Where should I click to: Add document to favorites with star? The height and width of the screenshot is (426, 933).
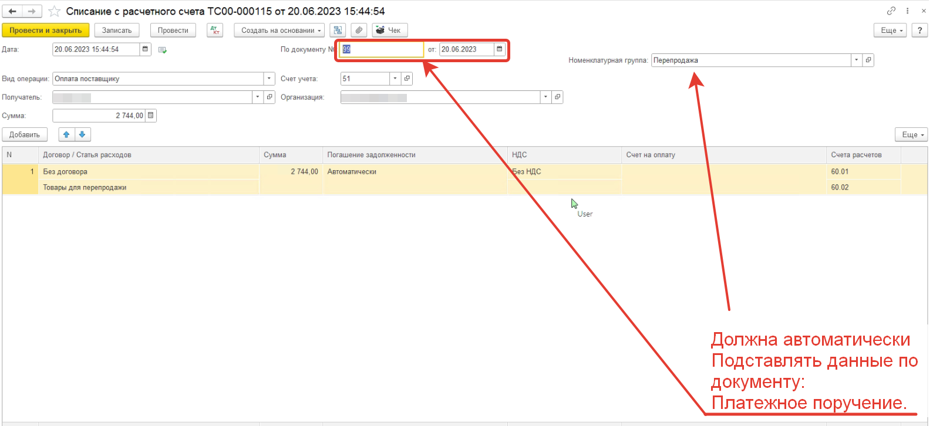(54, 11)
